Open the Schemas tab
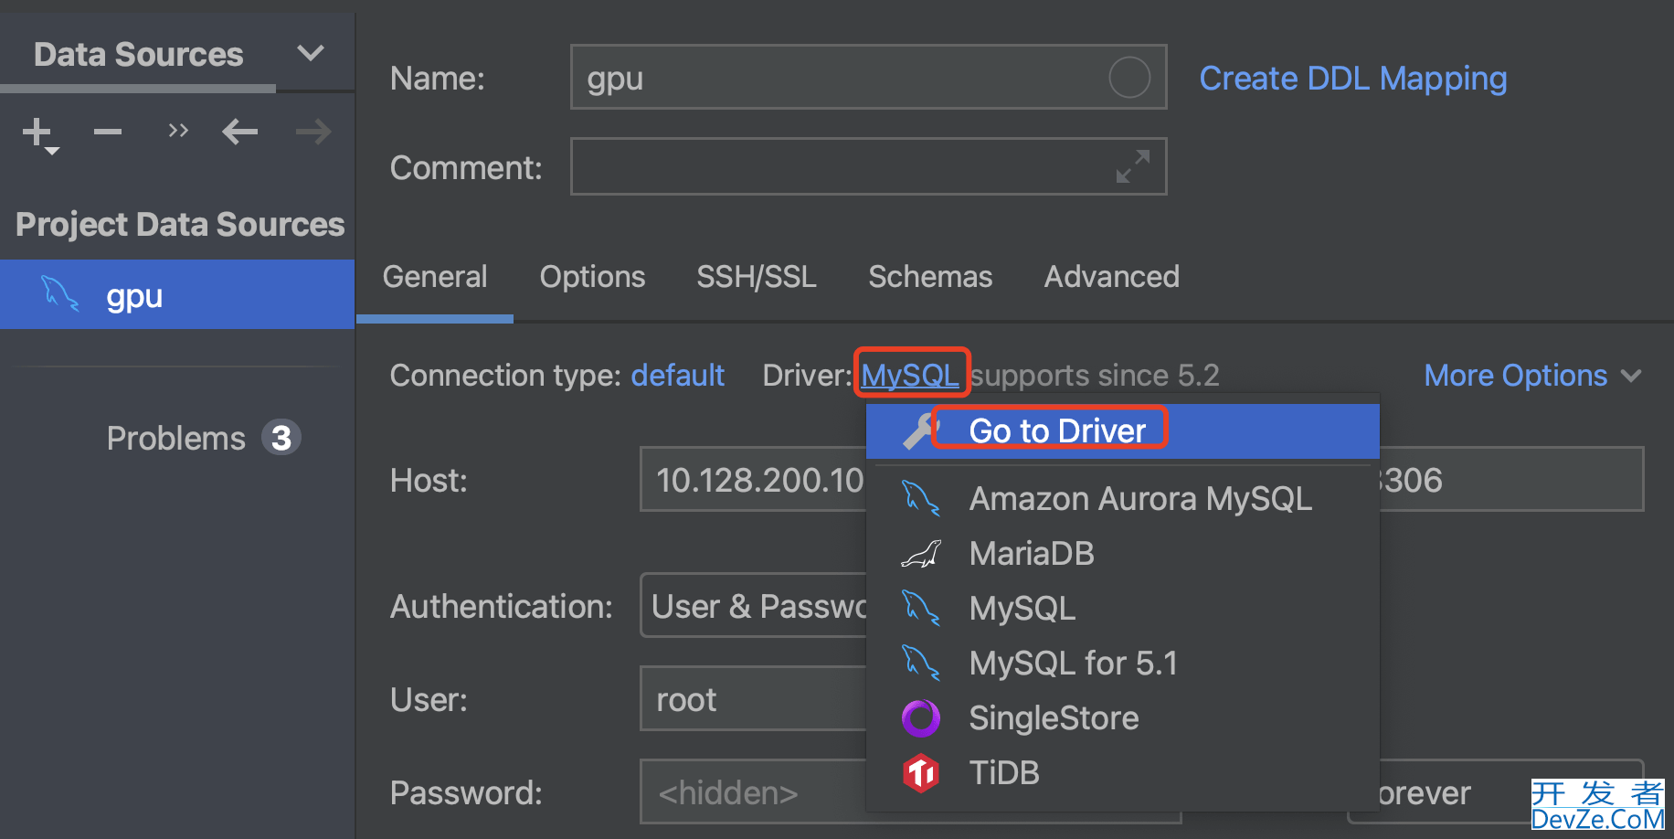1674x839 pixels. 930,277
